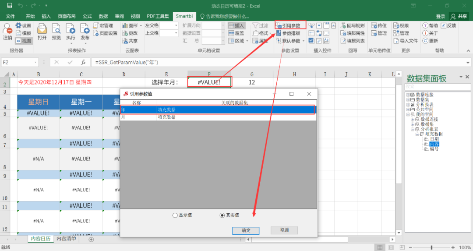The height and width of the screenshot is (251, 473).
Task: Select the 年 parameter row
Action: click(x=219, y=110)
